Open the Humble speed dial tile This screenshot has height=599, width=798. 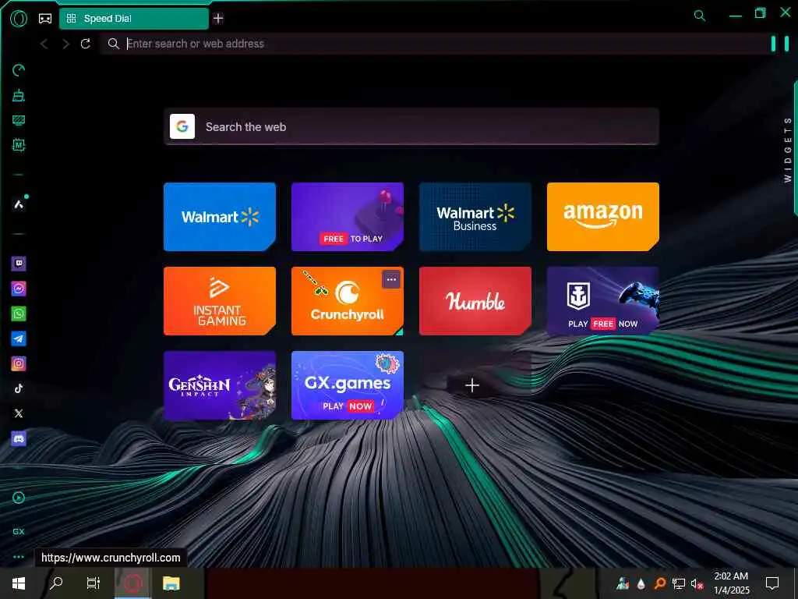point(475,301)
